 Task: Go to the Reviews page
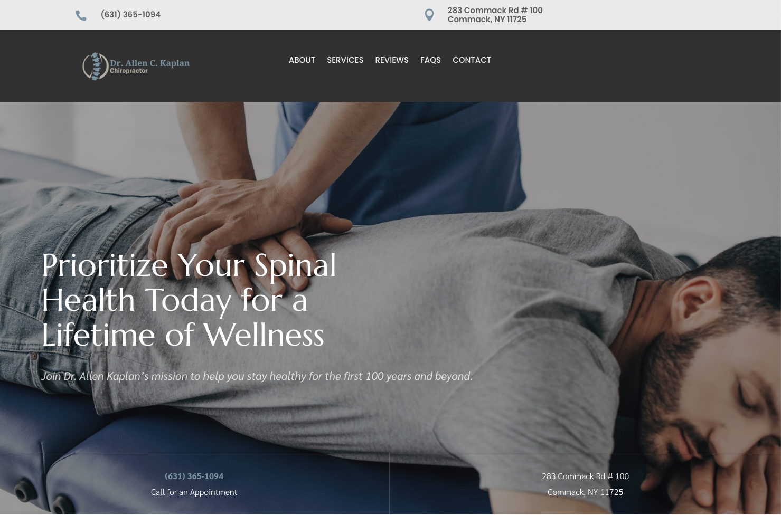(392, 60)
